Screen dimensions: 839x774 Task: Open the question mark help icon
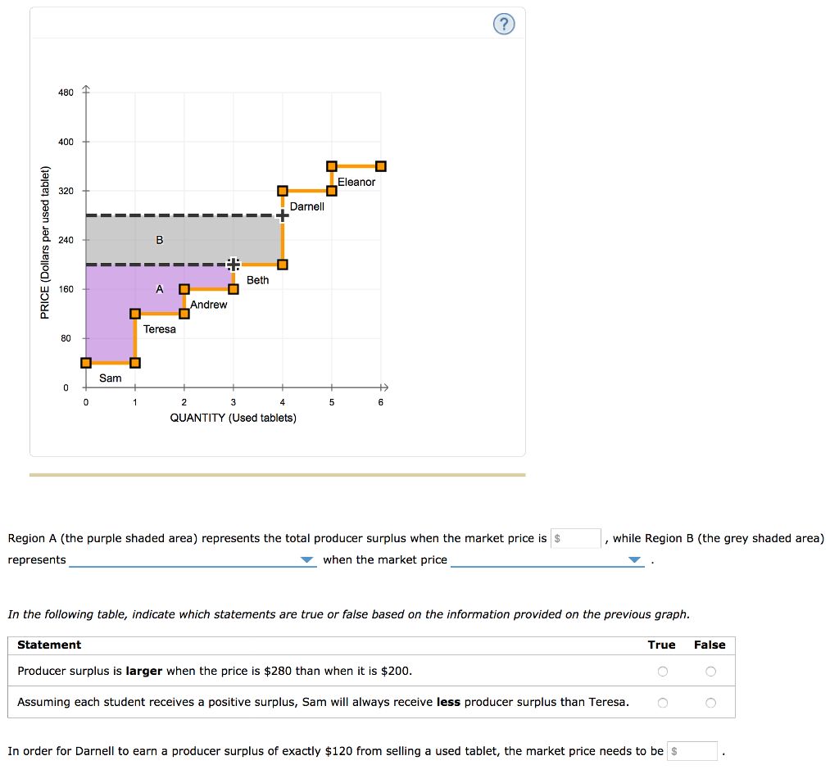(x=505, y=25)
